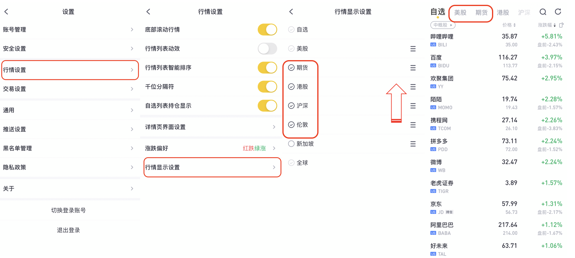
Task: Tap 退出登录 to log out
Action: pyautogui.click(x=68, y=230)
